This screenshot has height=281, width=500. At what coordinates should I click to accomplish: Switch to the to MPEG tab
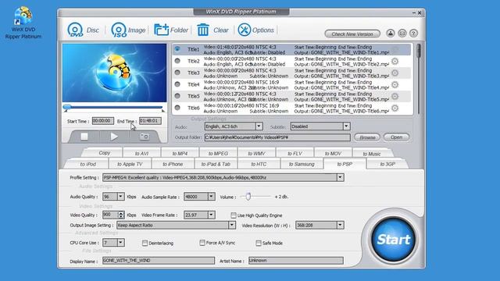click(218, 153)
